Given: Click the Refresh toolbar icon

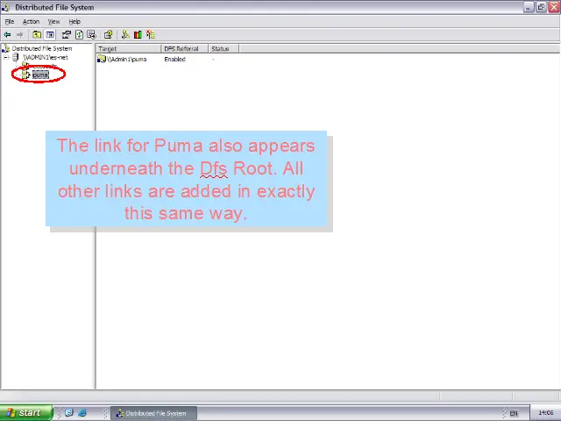Looking at the screenshot, I should pyautogui.click(x=78, y=35).
